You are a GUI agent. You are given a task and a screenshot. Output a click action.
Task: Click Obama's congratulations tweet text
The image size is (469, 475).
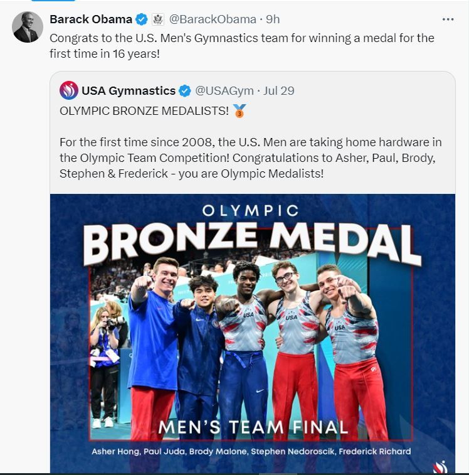click(242, 46)
